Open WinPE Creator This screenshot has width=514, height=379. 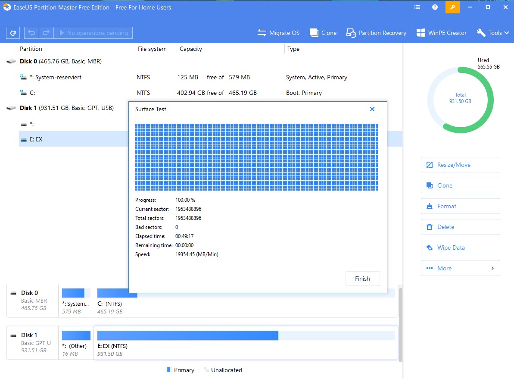click(x=441, y=33)
